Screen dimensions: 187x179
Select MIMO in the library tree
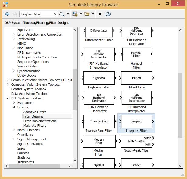click(22, 43)
